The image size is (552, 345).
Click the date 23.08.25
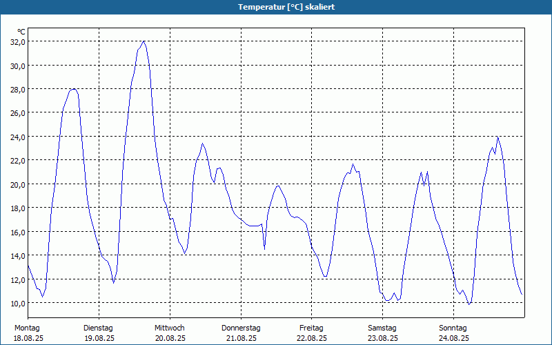[383, 338]
